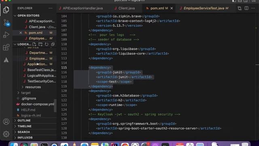Open Departme... file in explorer tree
This screenshot has width=259, height=146.
click(x=38, y=53)
